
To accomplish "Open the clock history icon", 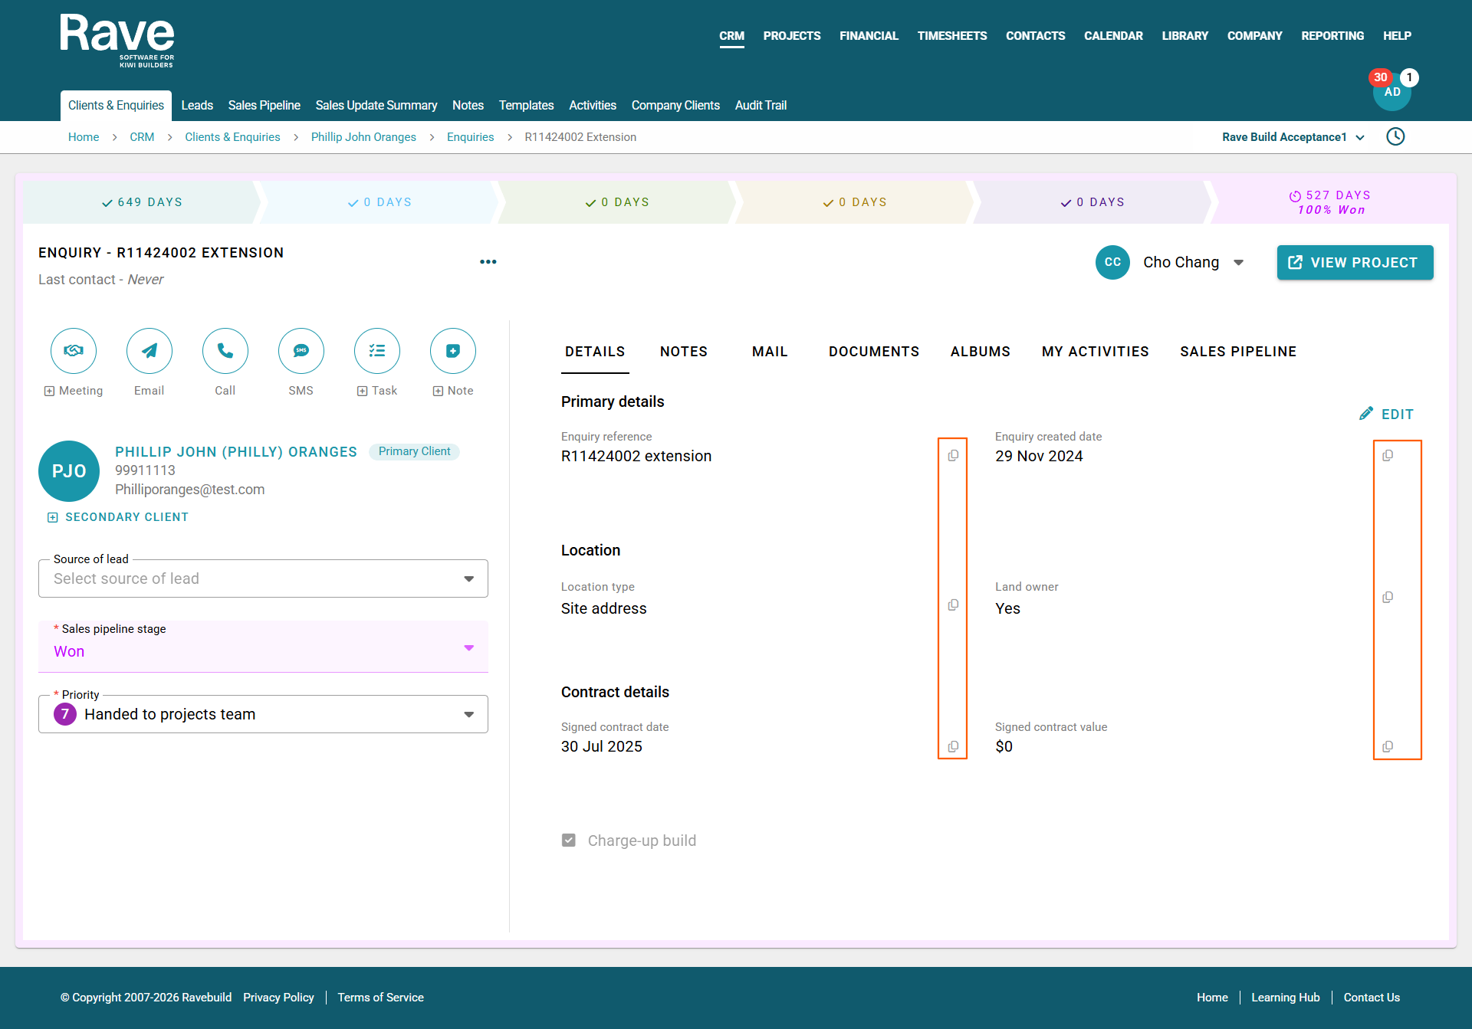I will (1395, 136).
